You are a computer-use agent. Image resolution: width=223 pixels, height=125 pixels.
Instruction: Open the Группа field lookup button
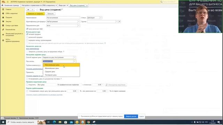[x=120, y=22]
